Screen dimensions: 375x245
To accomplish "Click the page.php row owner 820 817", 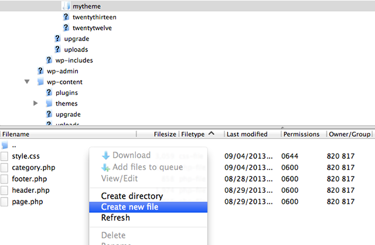I will point(340,202).
